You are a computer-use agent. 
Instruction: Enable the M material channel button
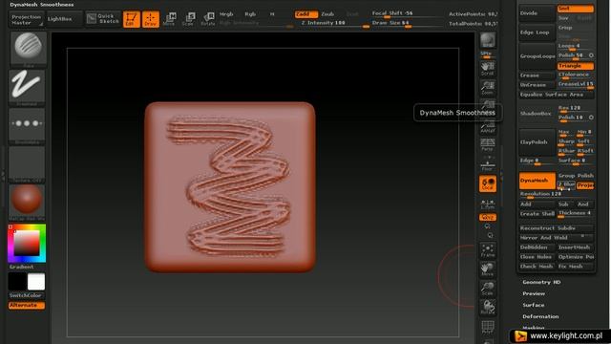coord(272,14)
